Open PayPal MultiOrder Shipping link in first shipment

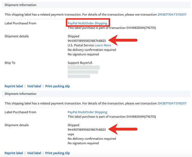click(x=87, y=23)
